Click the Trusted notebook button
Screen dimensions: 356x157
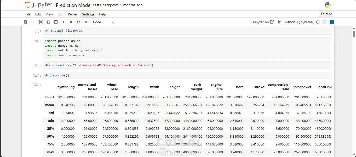pos(326,14)
